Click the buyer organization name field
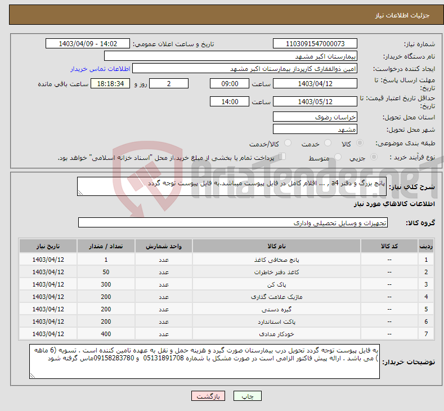The width and height of the screenshot is (444, 411). click(231, 56)
